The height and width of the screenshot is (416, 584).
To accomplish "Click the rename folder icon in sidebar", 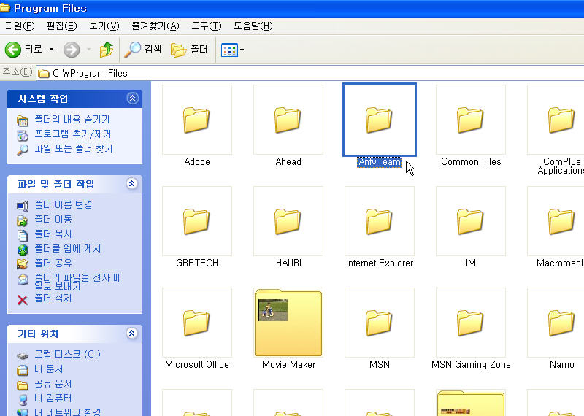I will pyautogui.click(x=23, y=206).
